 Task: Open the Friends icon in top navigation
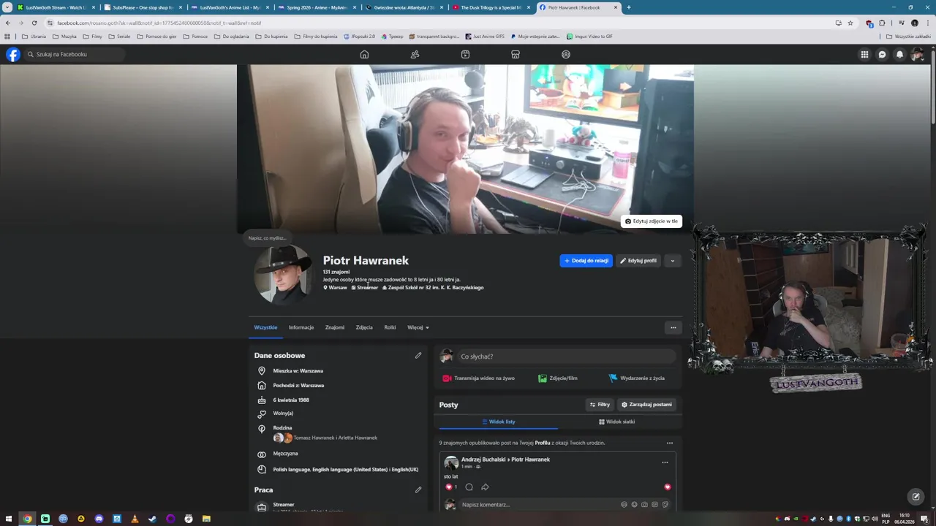[x=415, y=54]
